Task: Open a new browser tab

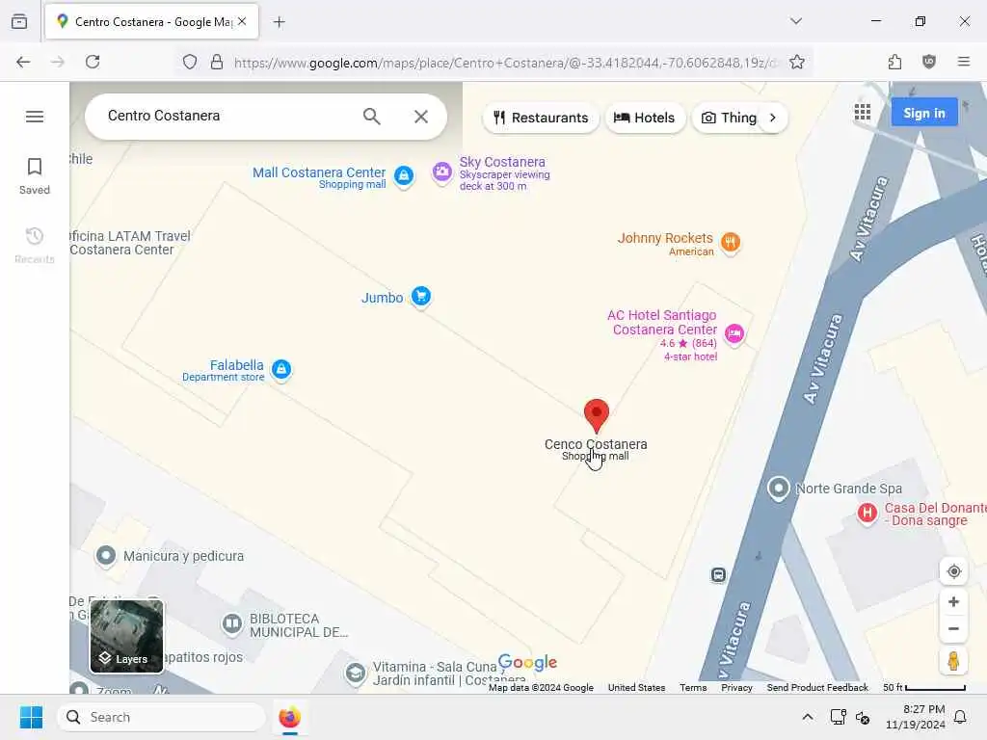Action: click(x=280, y=22)
